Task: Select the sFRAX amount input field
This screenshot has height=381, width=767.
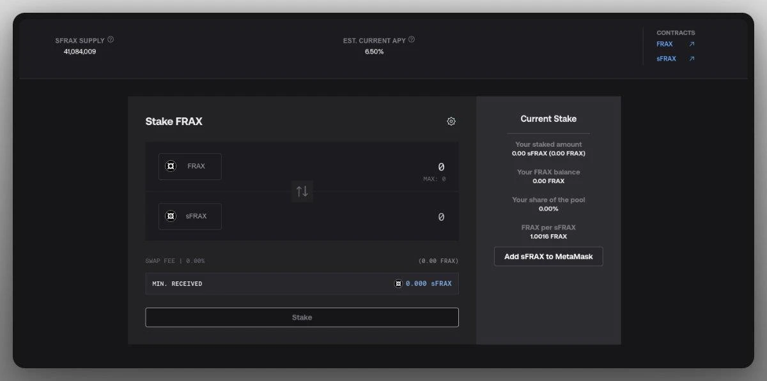Action: click(x=415, y=216)
